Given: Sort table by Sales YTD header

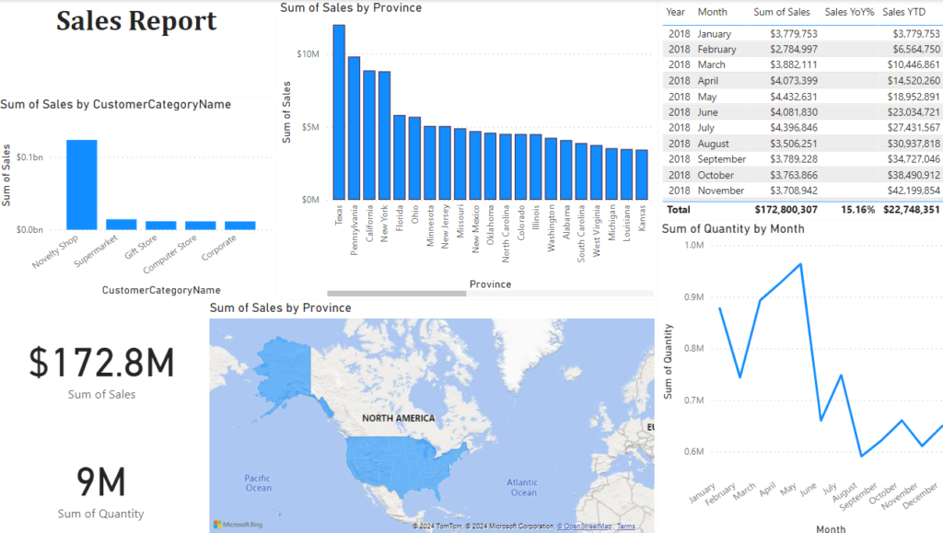Looking at the screenshot, I should (x=904, y=12).
